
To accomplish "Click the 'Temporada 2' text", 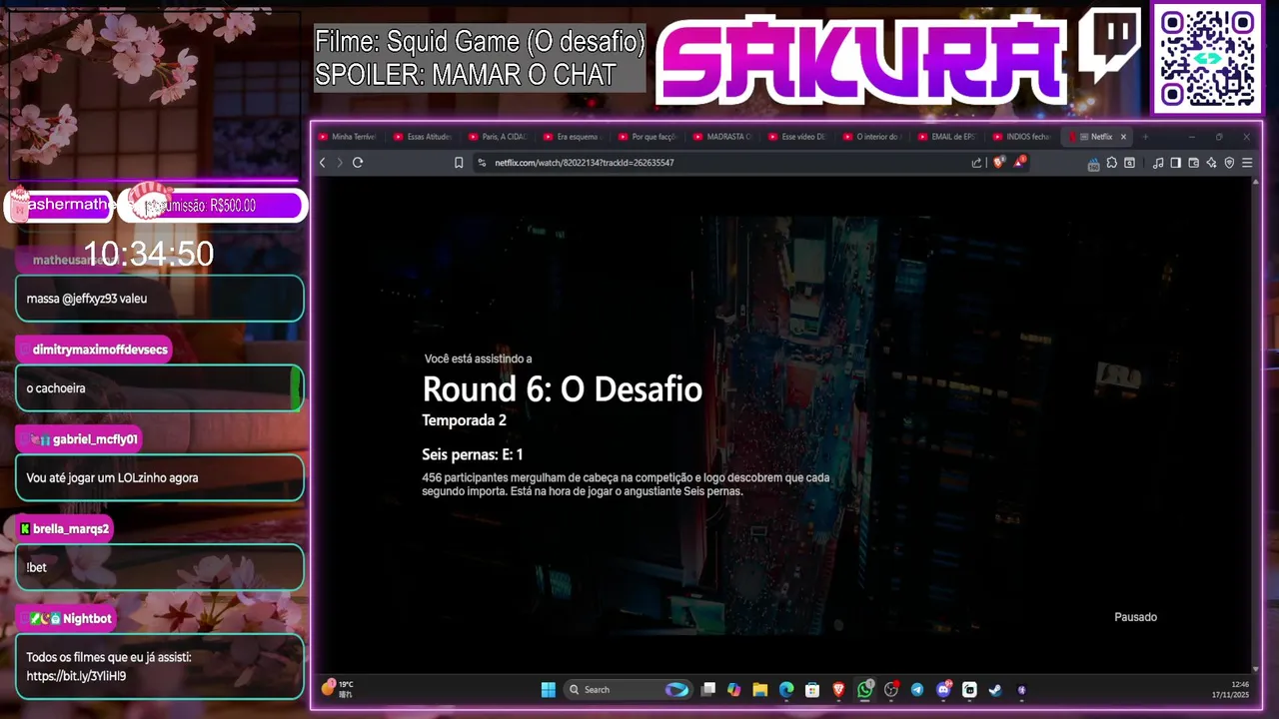I will (465, 420).
